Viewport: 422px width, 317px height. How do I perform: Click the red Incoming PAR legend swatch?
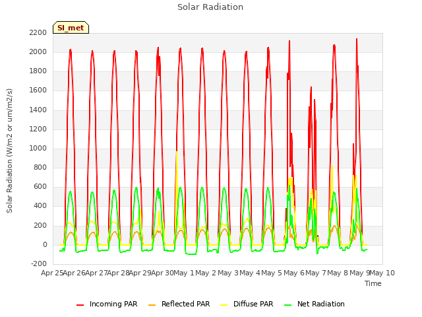click(x=80, y=305)
